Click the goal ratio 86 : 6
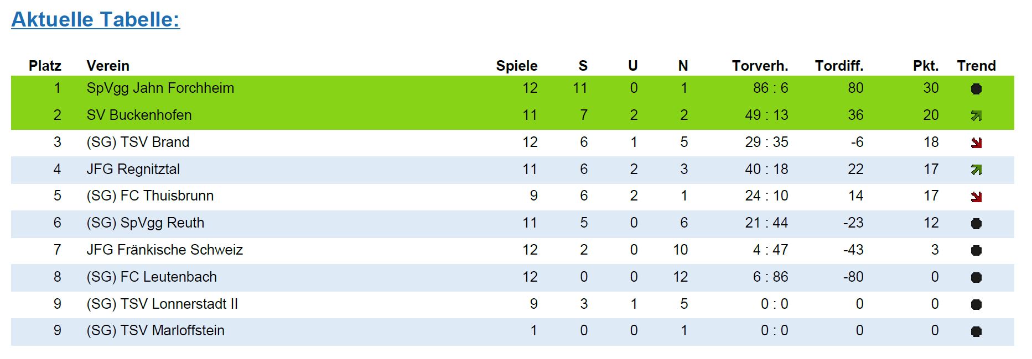Viewport: 1032px width, 359px height. (770, 88)
